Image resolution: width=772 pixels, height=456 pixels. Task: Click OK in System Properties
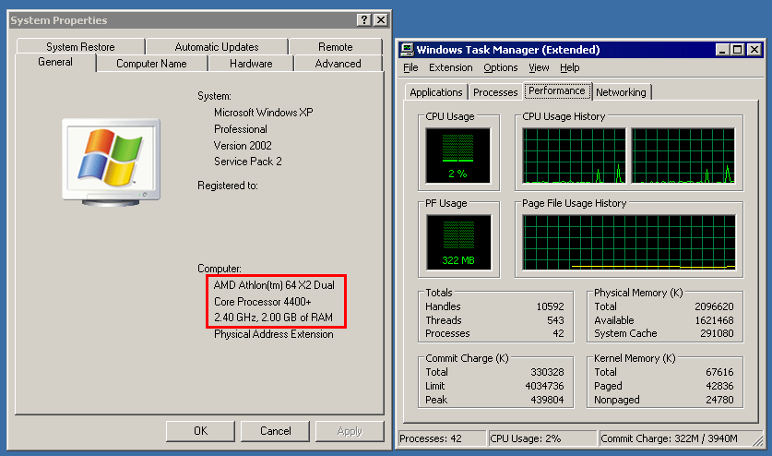[x=200, y=431]
